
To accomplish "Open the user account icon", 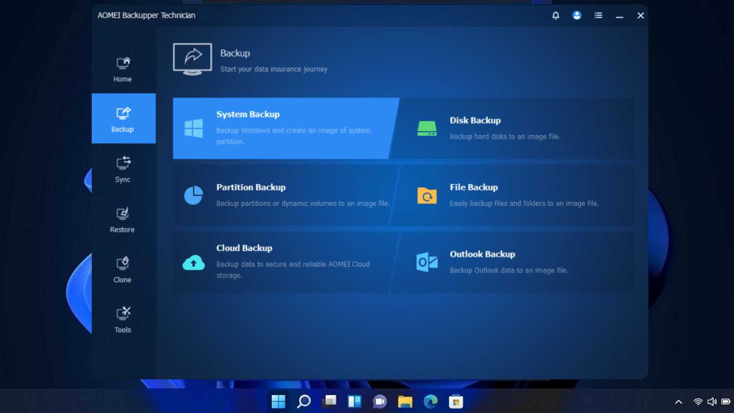I will point(577,15).
